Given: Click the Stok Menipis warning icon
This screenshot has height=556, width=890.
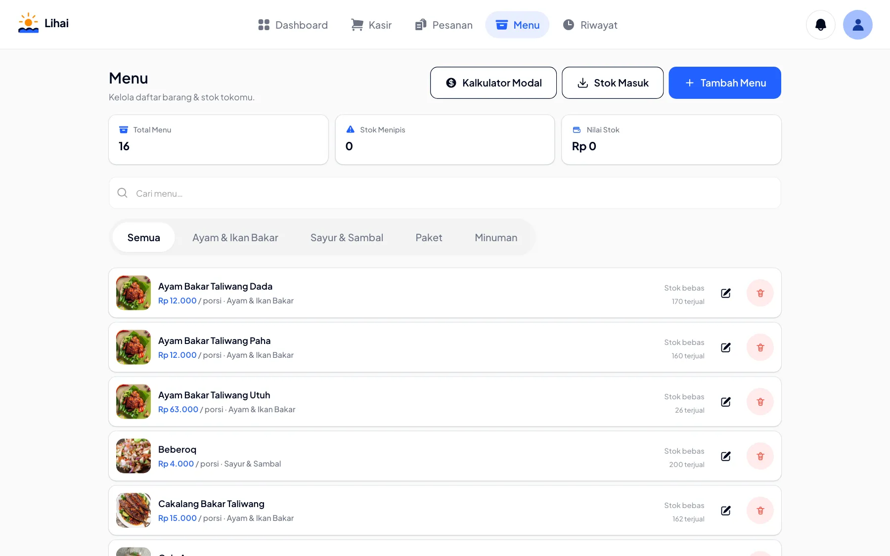Looking at the screenshot, I should 351,129.
